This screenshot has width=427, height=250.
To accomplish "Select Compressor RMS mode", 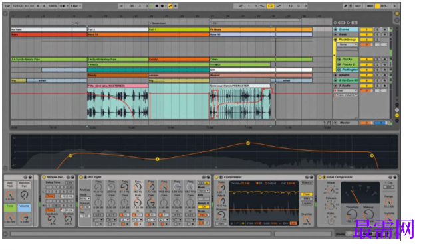I will click(x=307, y=198).
